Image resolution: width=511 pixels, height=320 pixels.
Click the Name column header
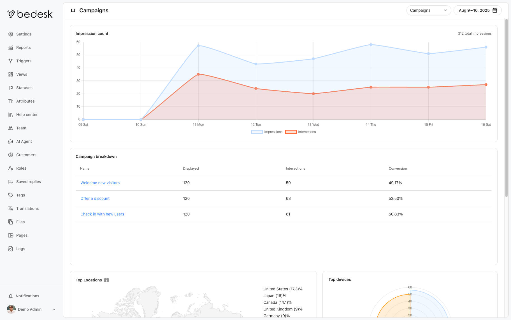click(x=85, y=169)
